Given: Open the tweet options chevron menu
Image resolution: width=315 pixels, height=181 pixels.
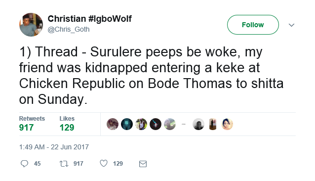Looking at the screenshot, I should point(291,25).
